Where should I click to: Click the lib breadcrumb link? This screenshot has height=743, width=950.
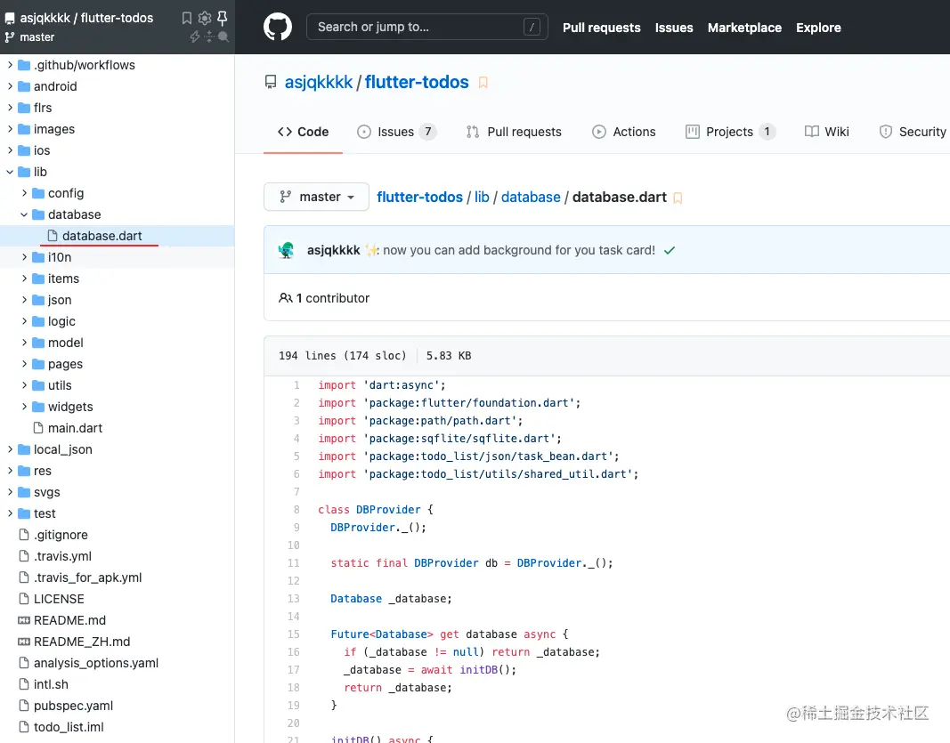(482, 198)
